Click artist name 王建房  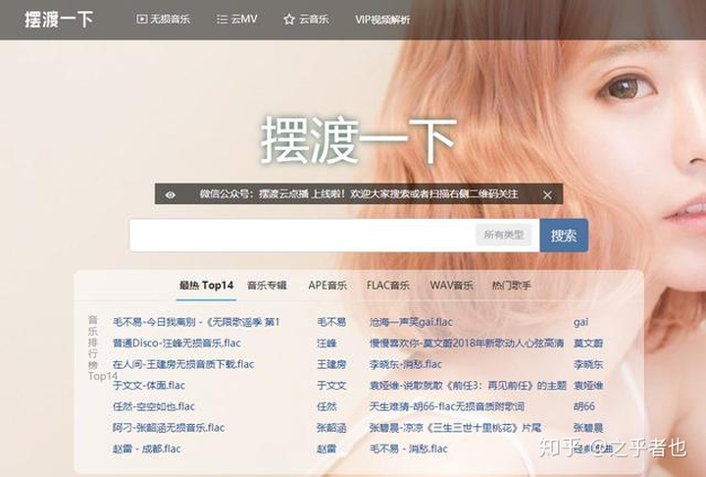331,364
